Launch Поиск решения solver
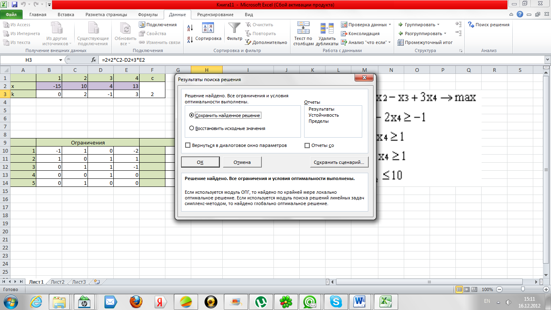Image resolution: width=551 pixels, height=310 pixels. pos(488,25)
